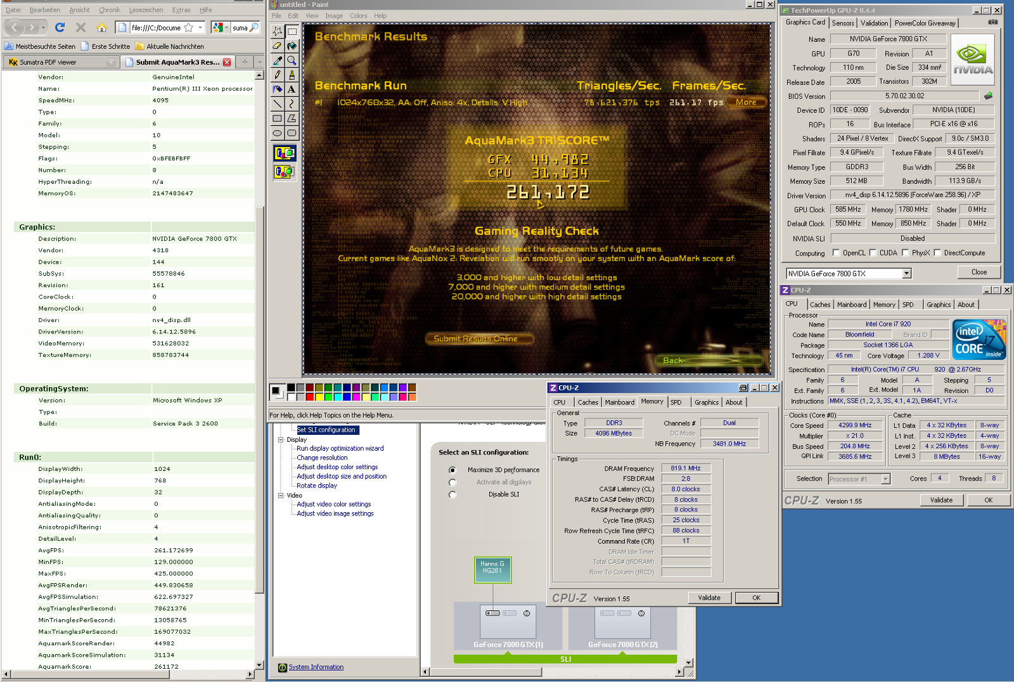
Task: Open the Processor #1 selection dropdown
Action: pyautogui.click(x=885, y=479)
